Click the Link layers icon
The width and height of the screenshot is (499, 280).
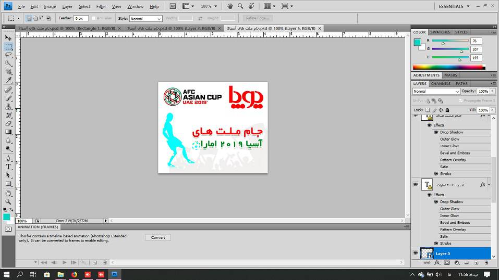tap(427, 262)
